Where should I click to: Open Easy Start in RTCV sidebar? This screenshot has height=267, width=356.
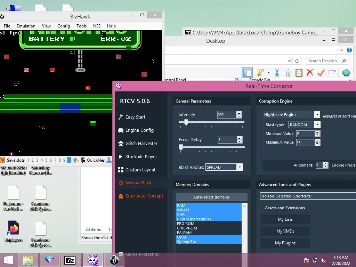pyautogui.click(x=132, y=117)
